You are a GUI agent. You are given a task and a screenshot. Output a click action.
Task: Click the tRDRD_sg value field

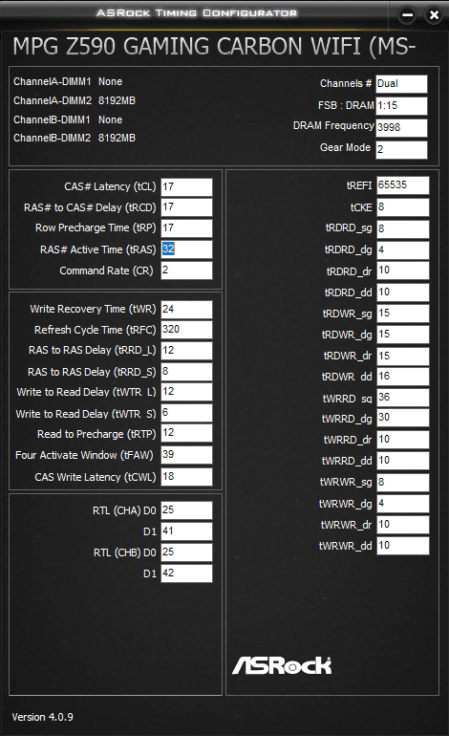click(403, 229)
